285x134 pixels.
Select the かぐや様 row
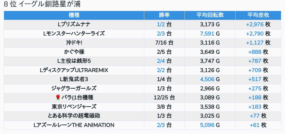pos(74,52)
